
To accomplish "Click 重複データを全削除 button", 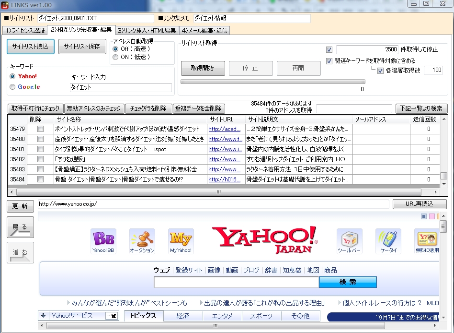I will tap(199, 108).
